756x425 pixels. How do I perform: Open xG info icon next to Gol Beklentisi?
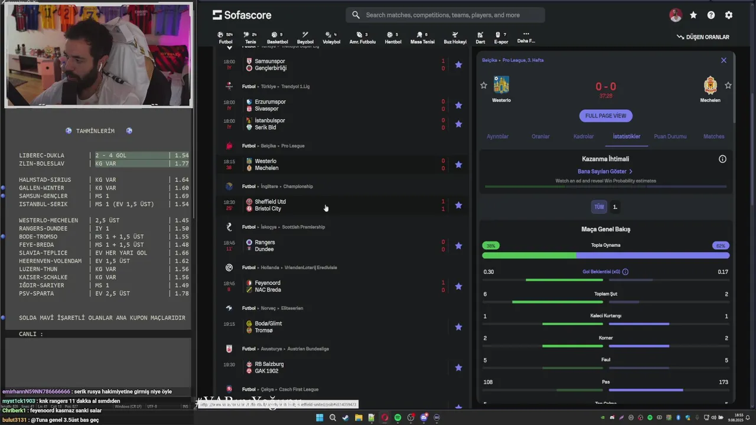tap(625, 272)
